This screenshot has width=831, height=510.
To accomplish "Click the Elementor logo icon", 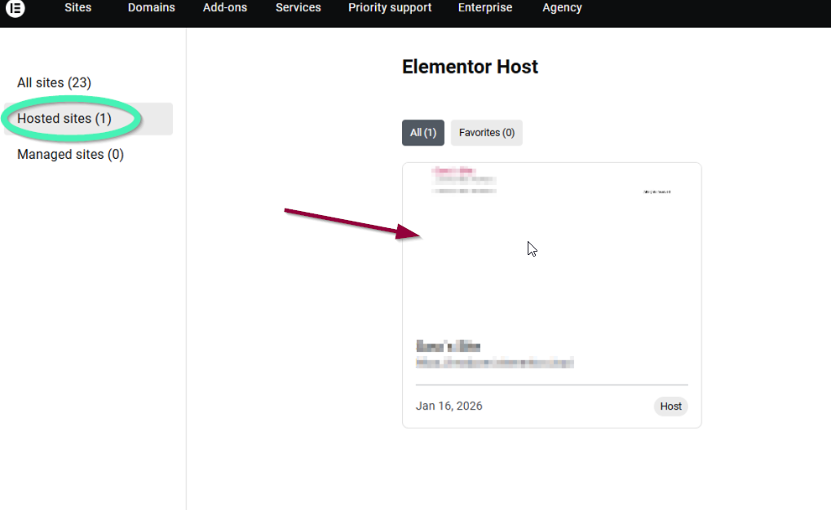I will tap(15, 8).
